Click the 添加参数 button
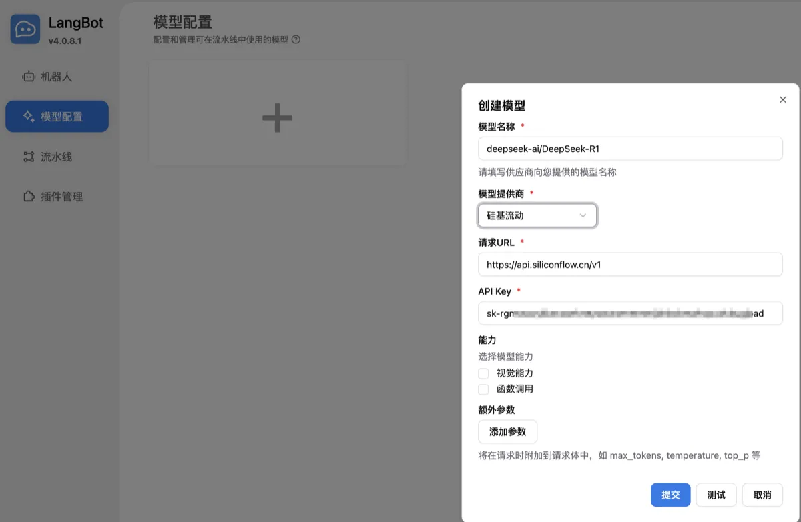 pyautogui.click(x=507, y=431)
